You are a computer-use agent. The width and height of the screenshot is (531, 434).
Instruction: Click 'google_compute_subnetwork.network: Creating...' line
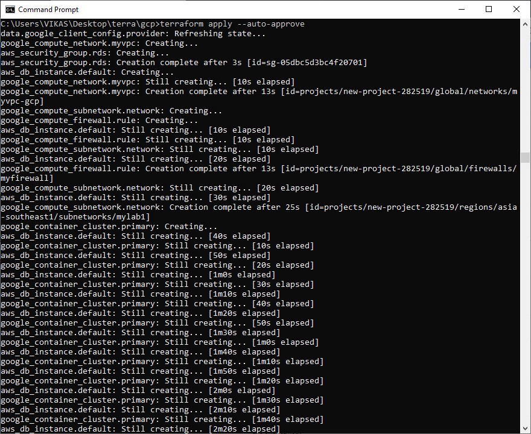tap(112, 111)
